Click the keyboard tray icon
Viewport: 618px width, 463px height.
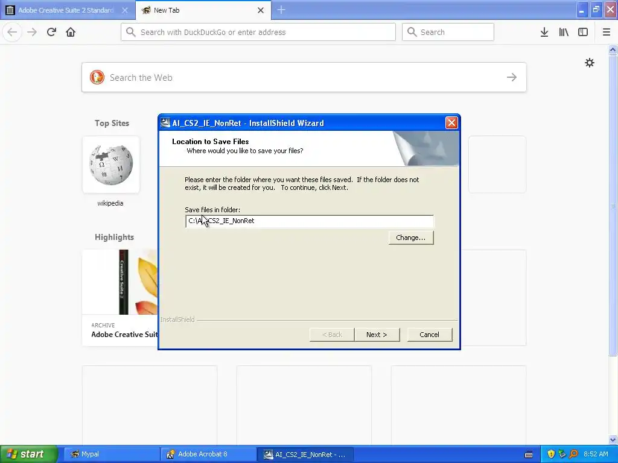529,455
